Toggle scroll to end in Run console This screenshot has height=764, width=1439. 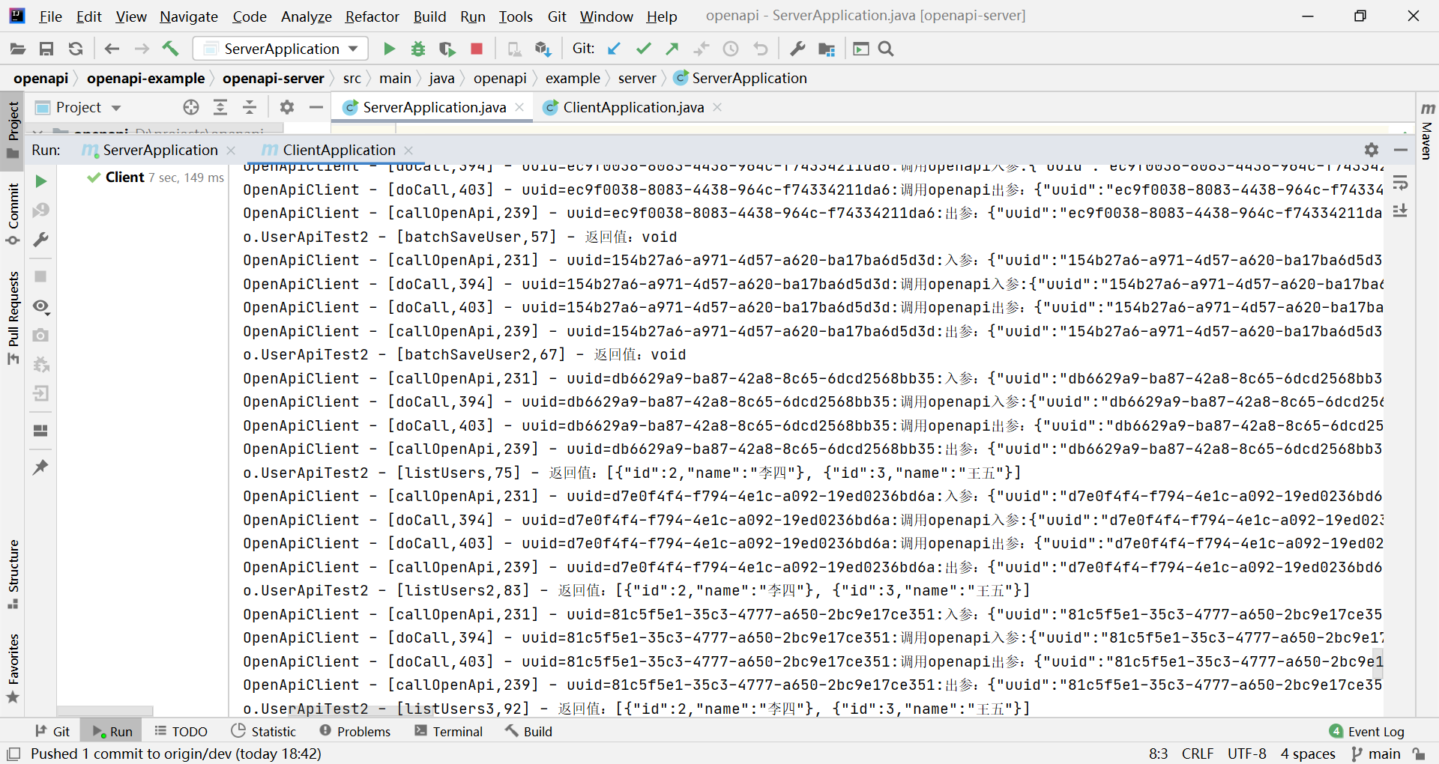pos(1400,211)
